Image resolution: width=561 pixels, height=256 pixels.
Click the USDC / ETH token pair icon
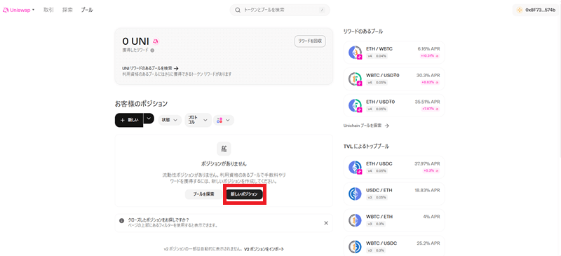point(355,194)
